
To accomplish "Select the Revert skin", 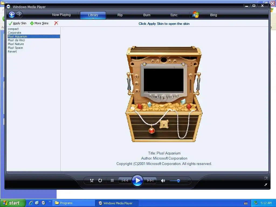I will click(12, 51).
